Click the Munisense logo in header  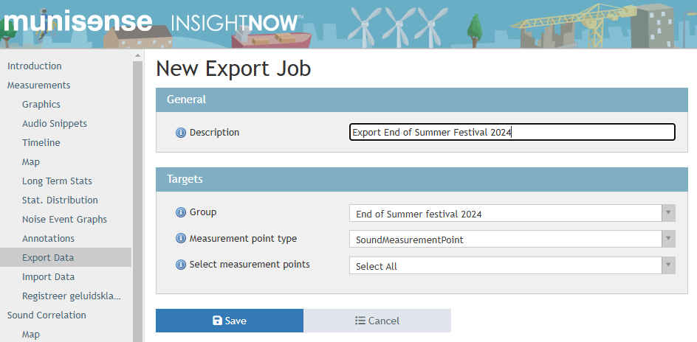coord(77,21)
